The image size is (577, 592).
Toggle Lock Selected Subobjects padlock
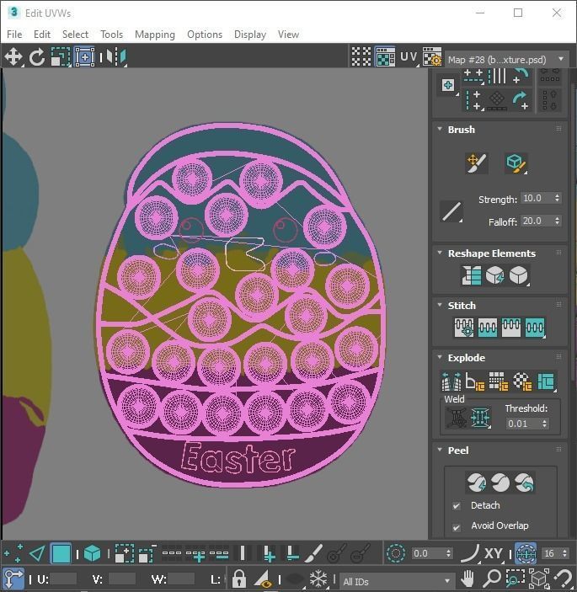(x=239, y=578)
